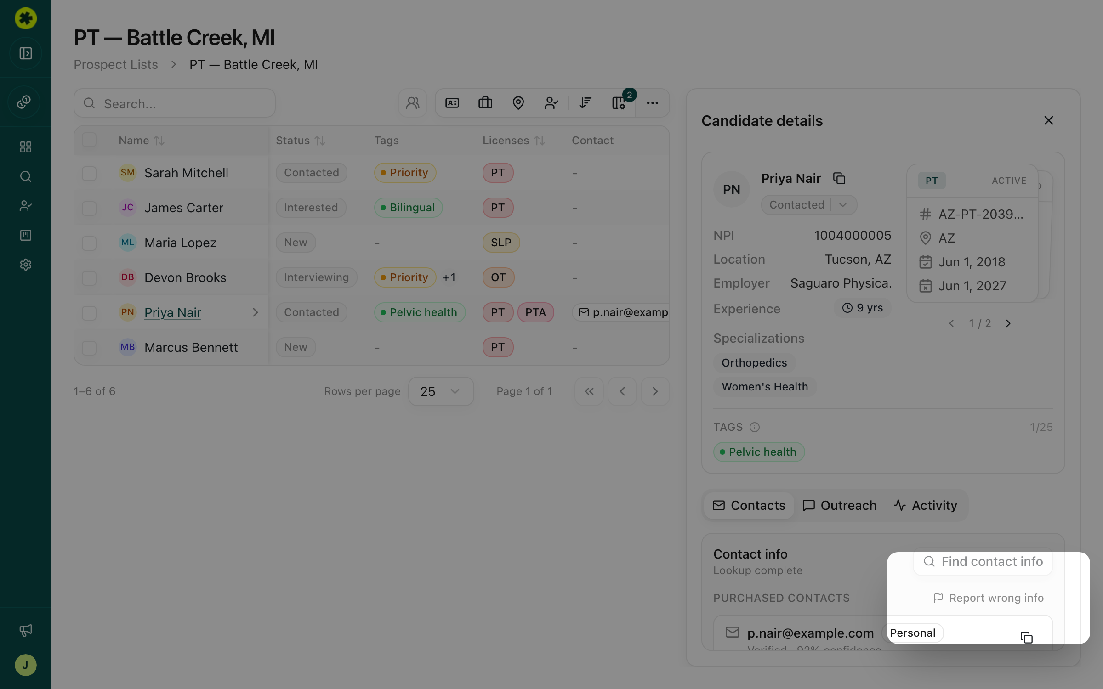This screenshot has height=689, width=1103.
Task: Click the people group filter icon
Action: (413, 103)
